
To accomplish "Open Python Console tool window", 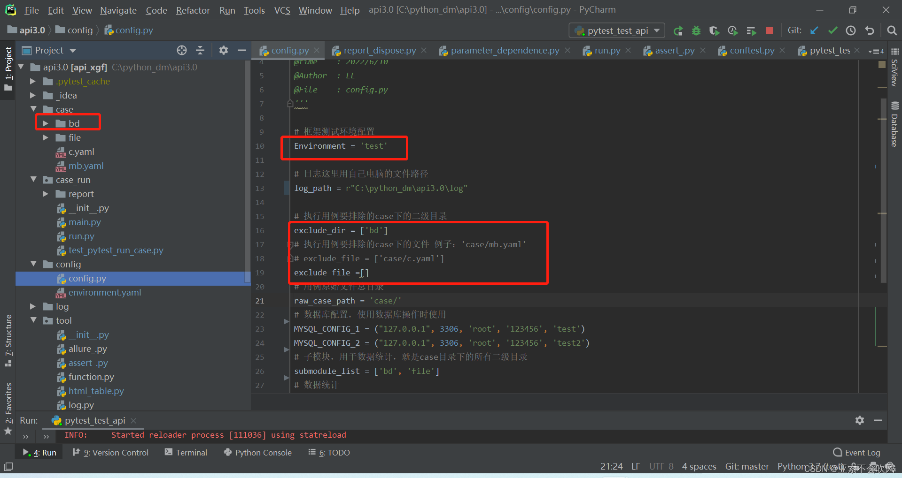I will coord(258,453).
